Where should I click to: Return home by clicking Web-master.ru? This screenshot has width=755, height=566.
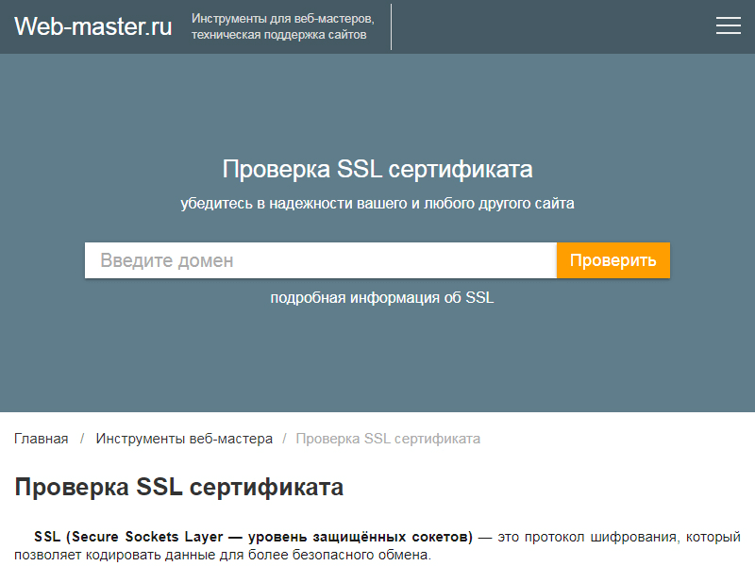(x=92, y=26)
